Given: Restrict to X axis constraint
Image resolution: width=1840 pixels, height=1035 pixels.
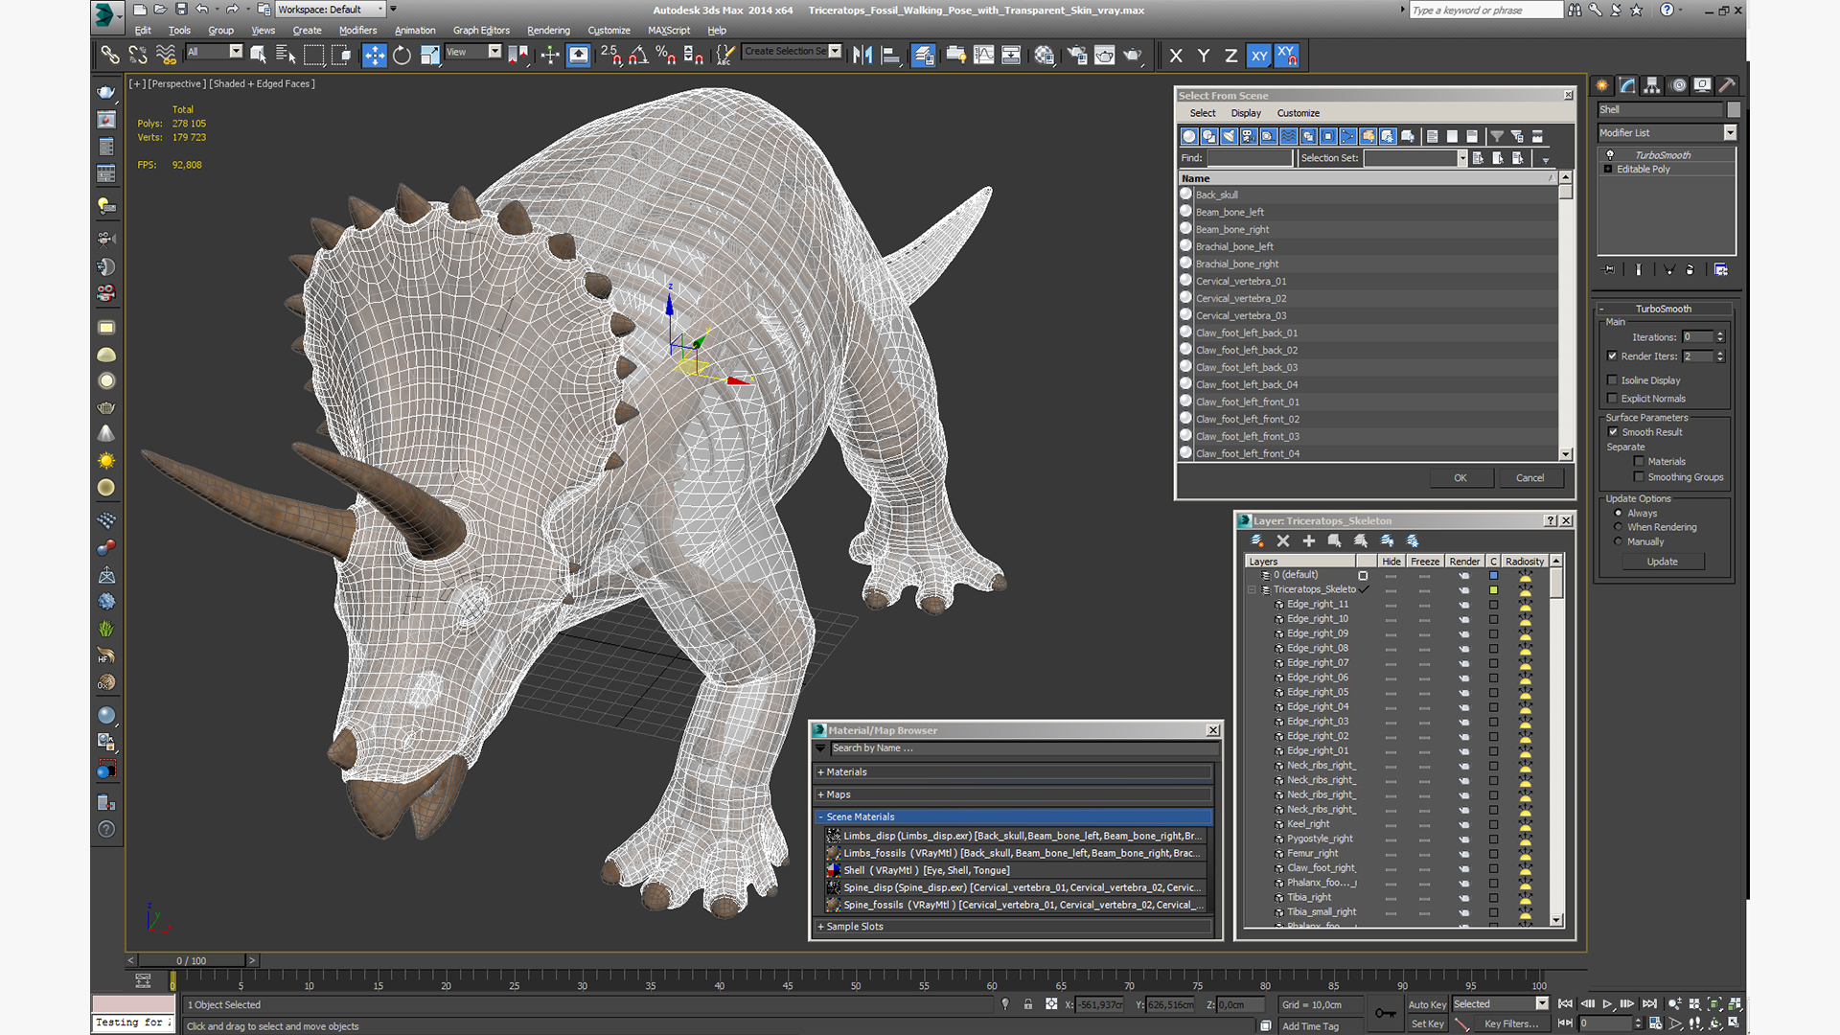Looking at the screenshot, I should click(1176, 56).
